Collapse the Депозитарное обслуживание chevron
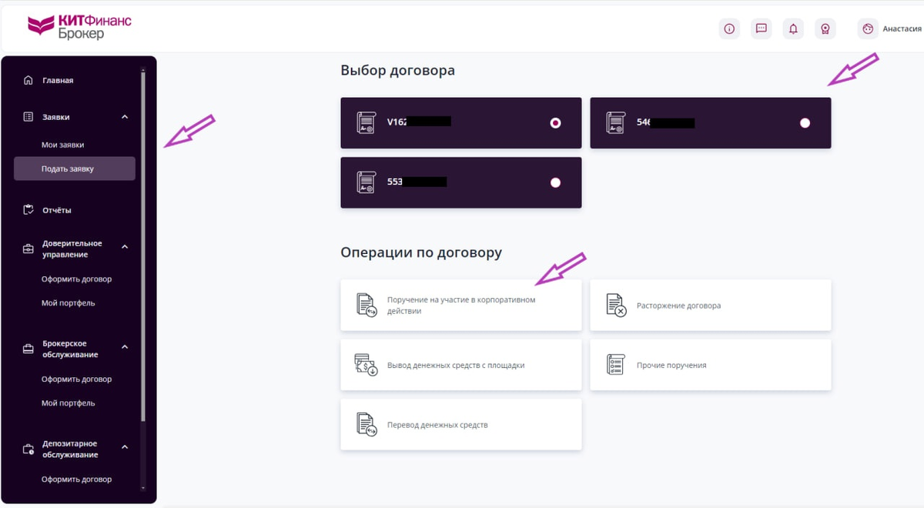Image resolution: width=924 pixels, height=508 pixels. 125,447
